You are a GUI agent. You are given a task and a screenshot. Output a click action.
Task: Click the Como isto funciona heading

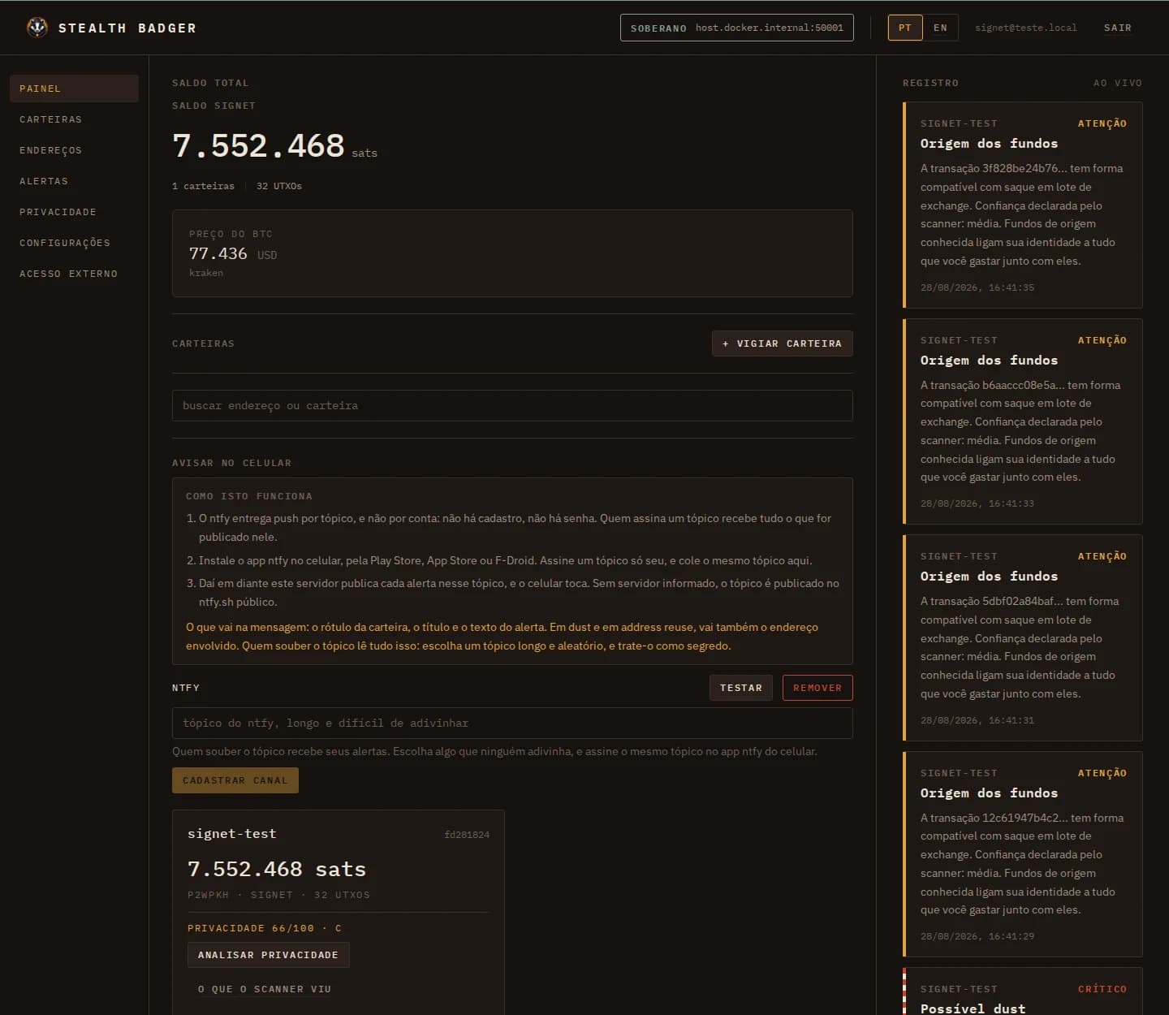click(x=249, y=496)
